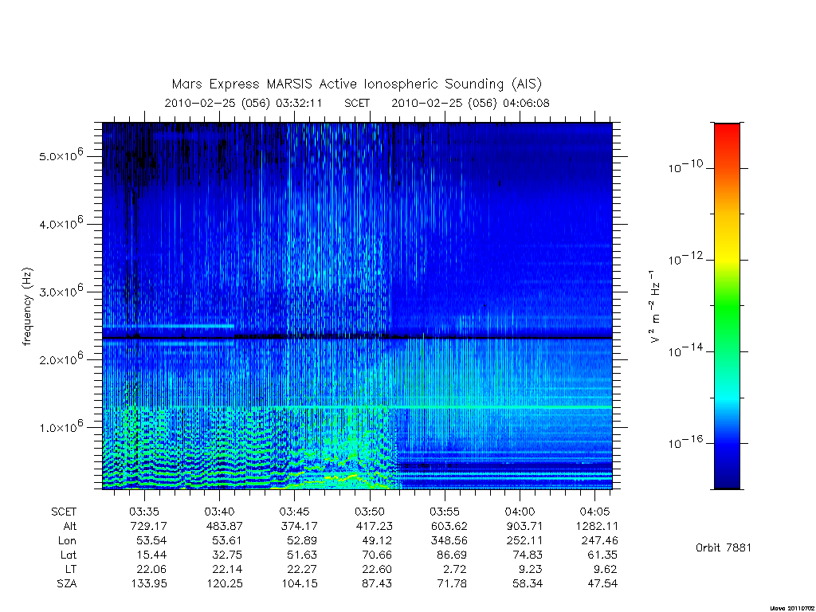Screen dimensions: 816x612
Task: Click SZA value '47.54'
Action: point(602,584)
